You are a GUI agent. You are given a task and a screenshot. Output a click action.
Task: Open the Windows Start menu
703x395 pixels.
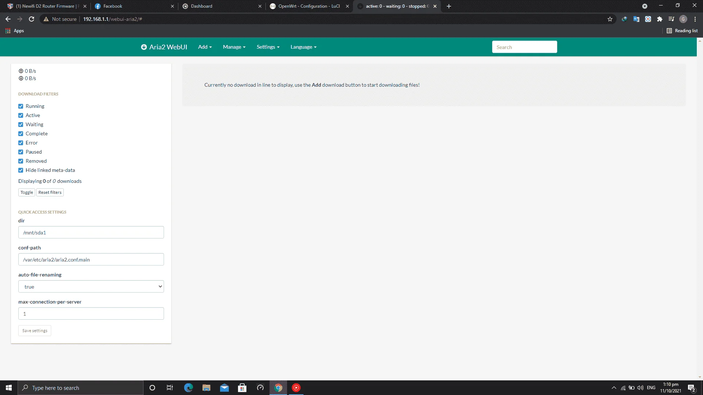[9, 388]
